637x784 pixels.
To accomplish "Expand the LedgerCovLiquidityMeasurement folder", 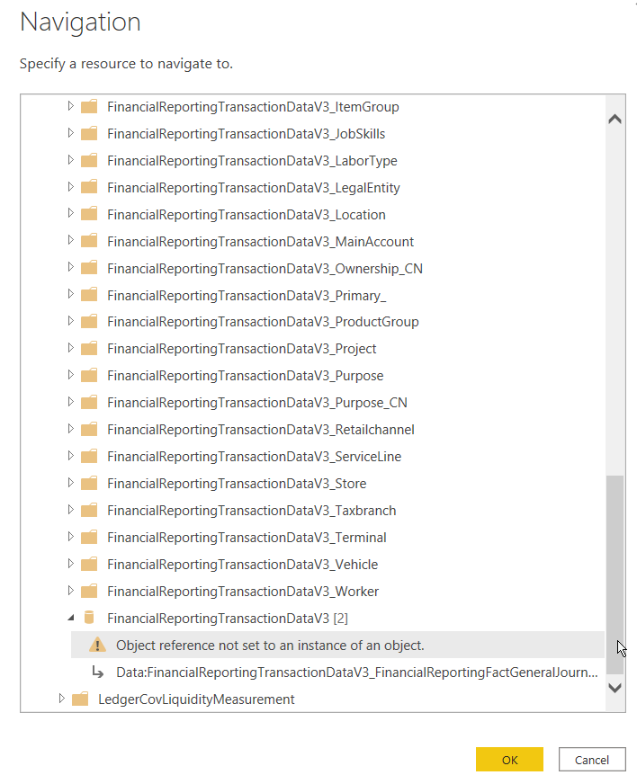I will point(61,699).
